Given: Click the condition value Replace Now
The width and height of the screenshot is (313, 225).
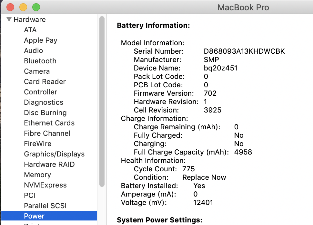Looking at the screenshot, I should pos(204,177).
